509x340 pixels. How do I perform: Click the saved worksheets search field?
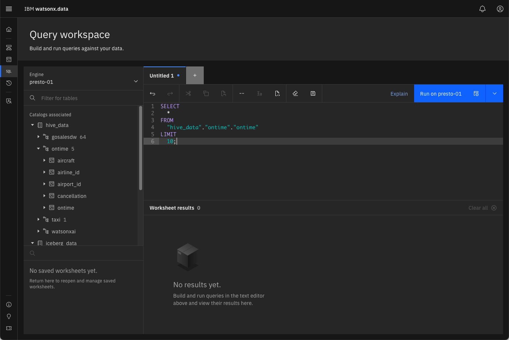coord(83,253)
